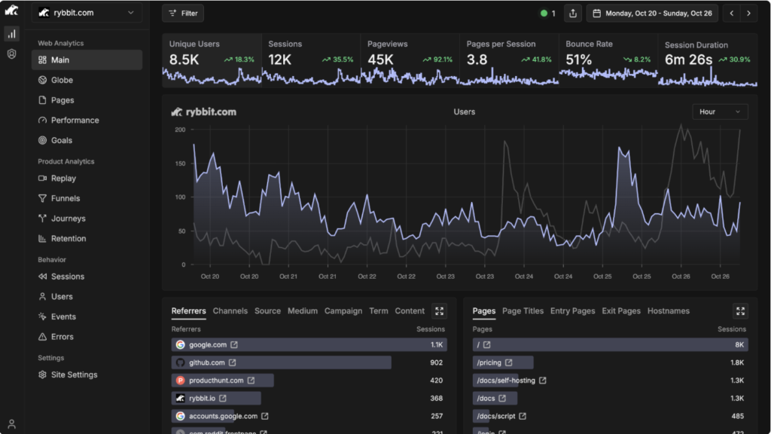
Task: Switch to the Campaign tab
Action: pyautogui.click(x=343, y=311)
